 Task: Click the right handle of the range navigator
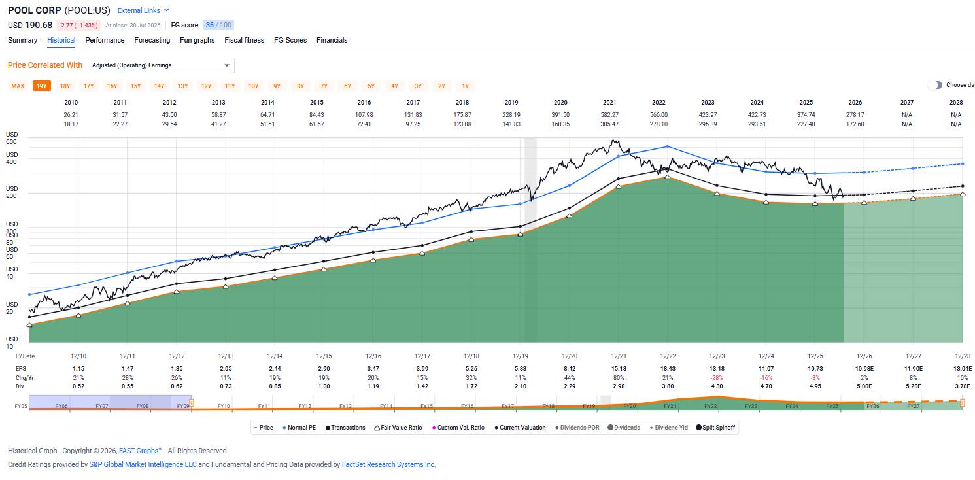[x=963, y=402]
